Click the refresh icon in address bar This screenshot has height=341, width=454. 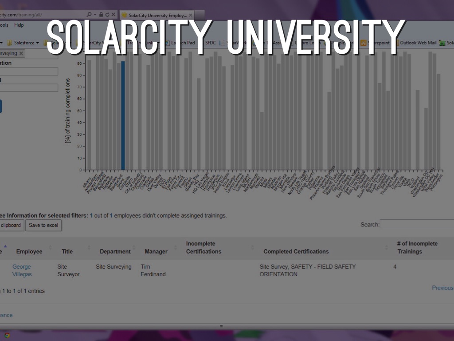[x=107, y=15]
